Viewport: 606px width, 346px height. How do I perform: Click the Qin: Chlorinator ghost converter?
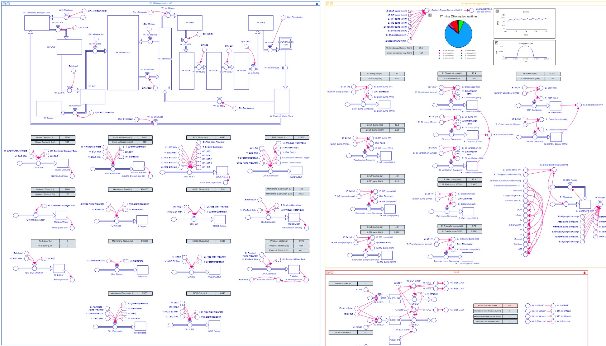[x=283, y=17]
